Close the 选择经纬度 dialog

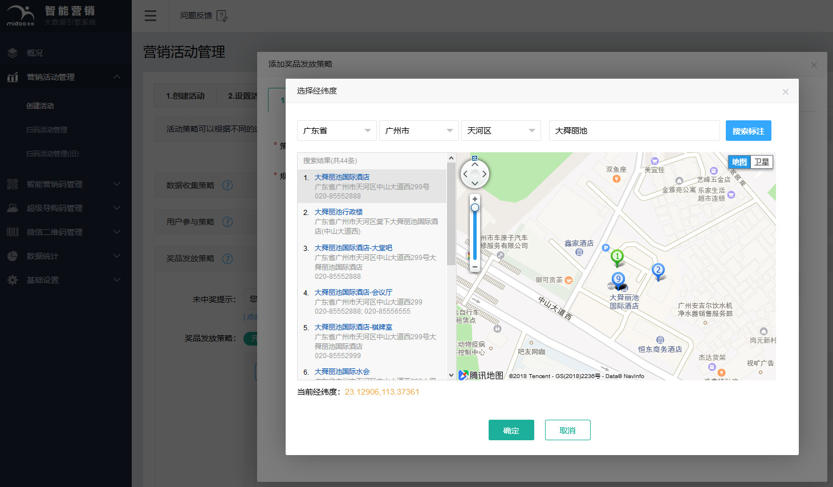(786, 92)
